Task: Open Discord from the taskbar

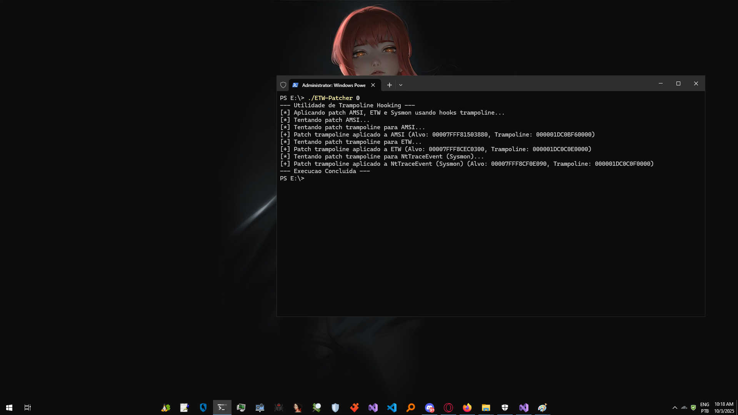Action: point(430,407)
